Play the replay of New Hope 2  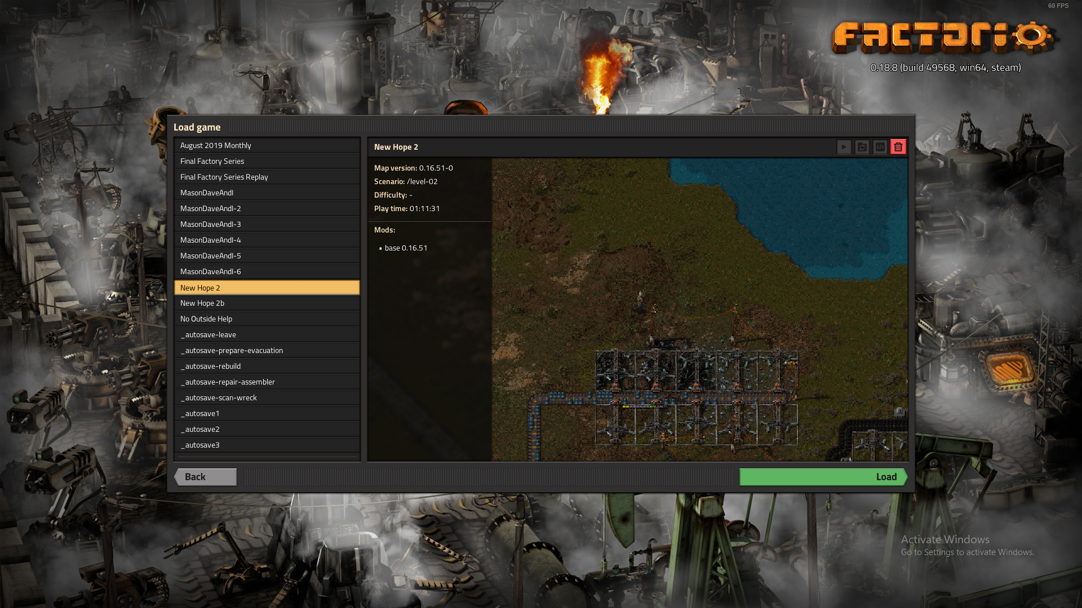click(x=844, y=147)
